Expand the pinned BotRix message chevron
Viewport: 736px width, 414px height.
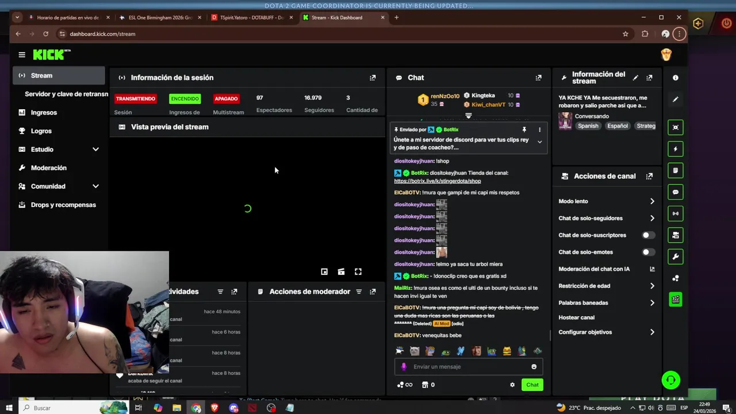539,141
